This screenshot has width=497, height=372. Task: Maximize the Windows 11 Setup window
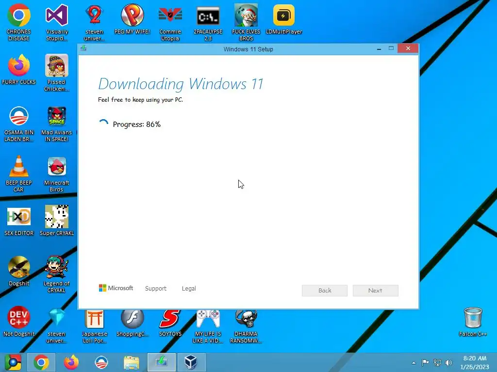[391, 48]
